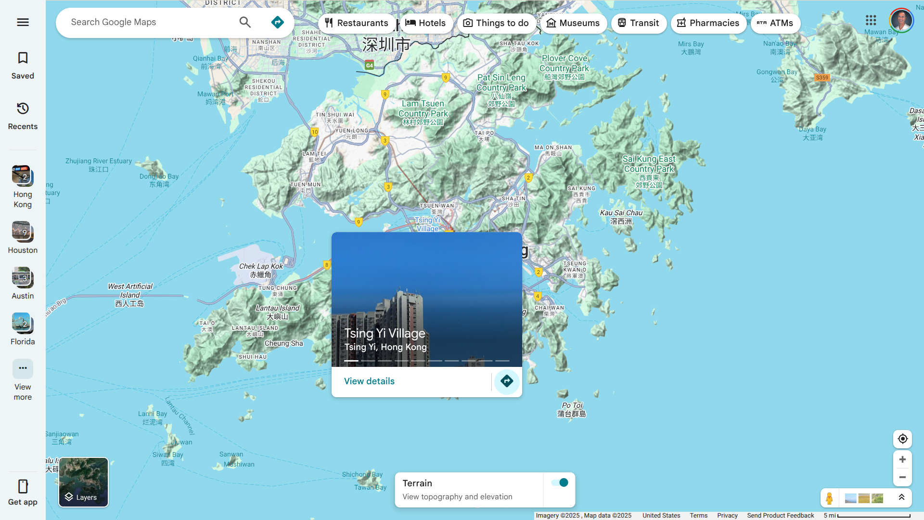Click the search magnifier icon
Image resolution: width=924 pixels, height=520 pixels.
245,22
